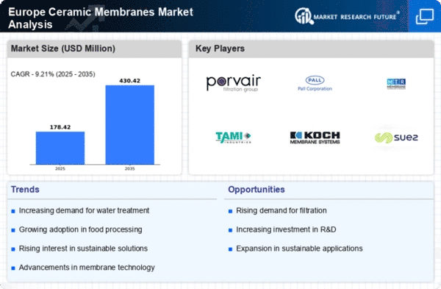Select the TAMI Industries logo
The image size is (441, 289).
click(233, 138)
